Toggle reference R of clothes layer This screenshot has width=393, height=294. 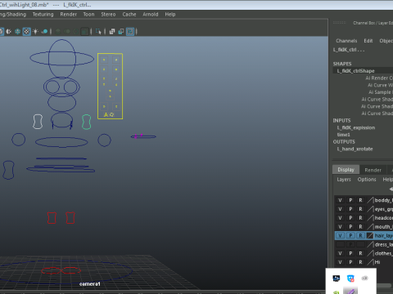click(x=361, y=253)
